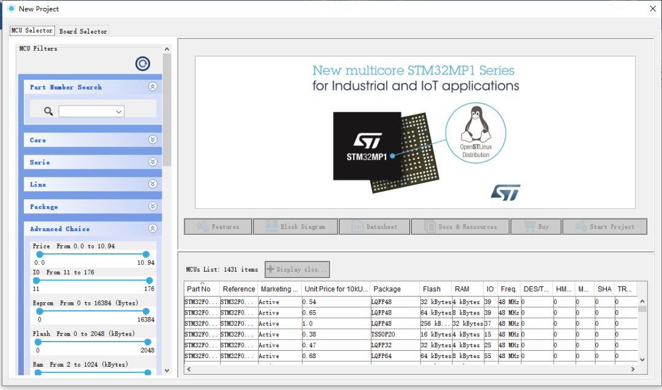Image resolution: width=662 pixels, height=390 pixels.
Task: Collapse the Part Number Search section
Action: [153, 86]
